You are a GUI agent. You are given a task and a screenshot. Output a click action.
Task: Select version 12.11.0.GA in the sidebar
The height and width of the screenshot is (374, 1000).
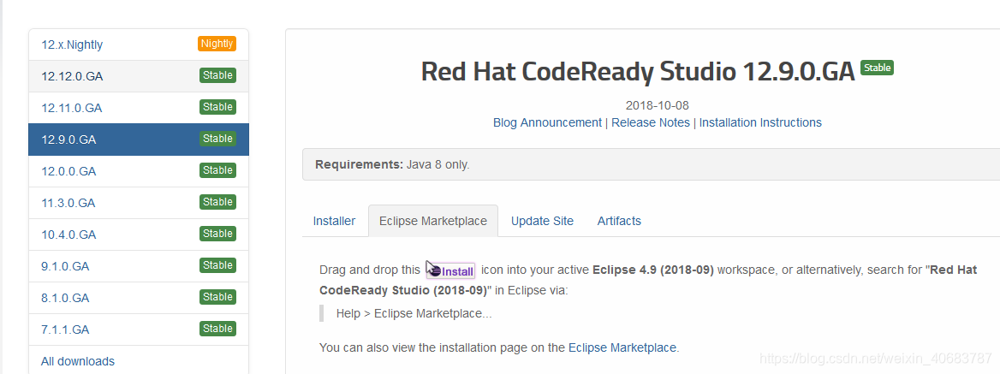click(139, 108)
